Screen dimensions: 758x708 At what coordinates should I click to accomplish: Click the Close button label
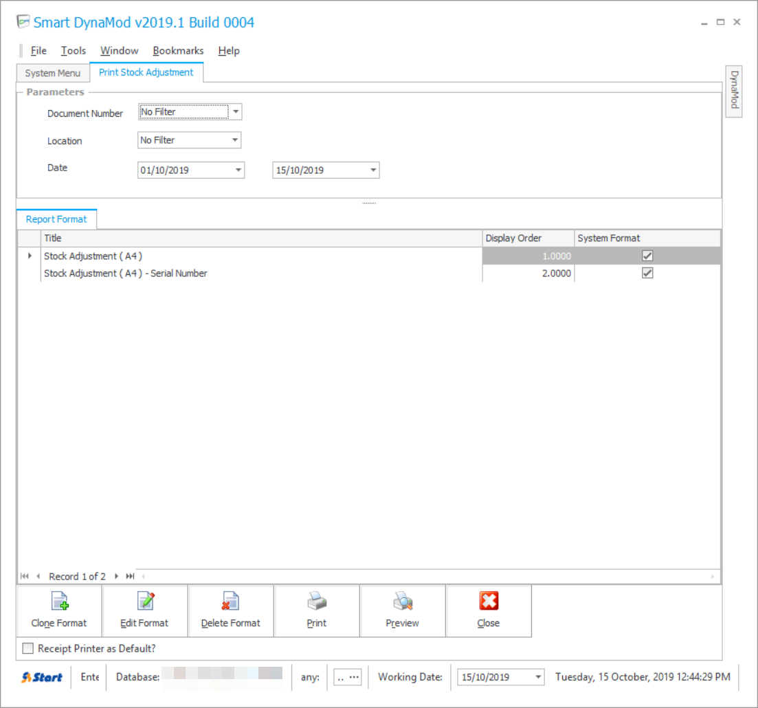(x=488, y=623)
